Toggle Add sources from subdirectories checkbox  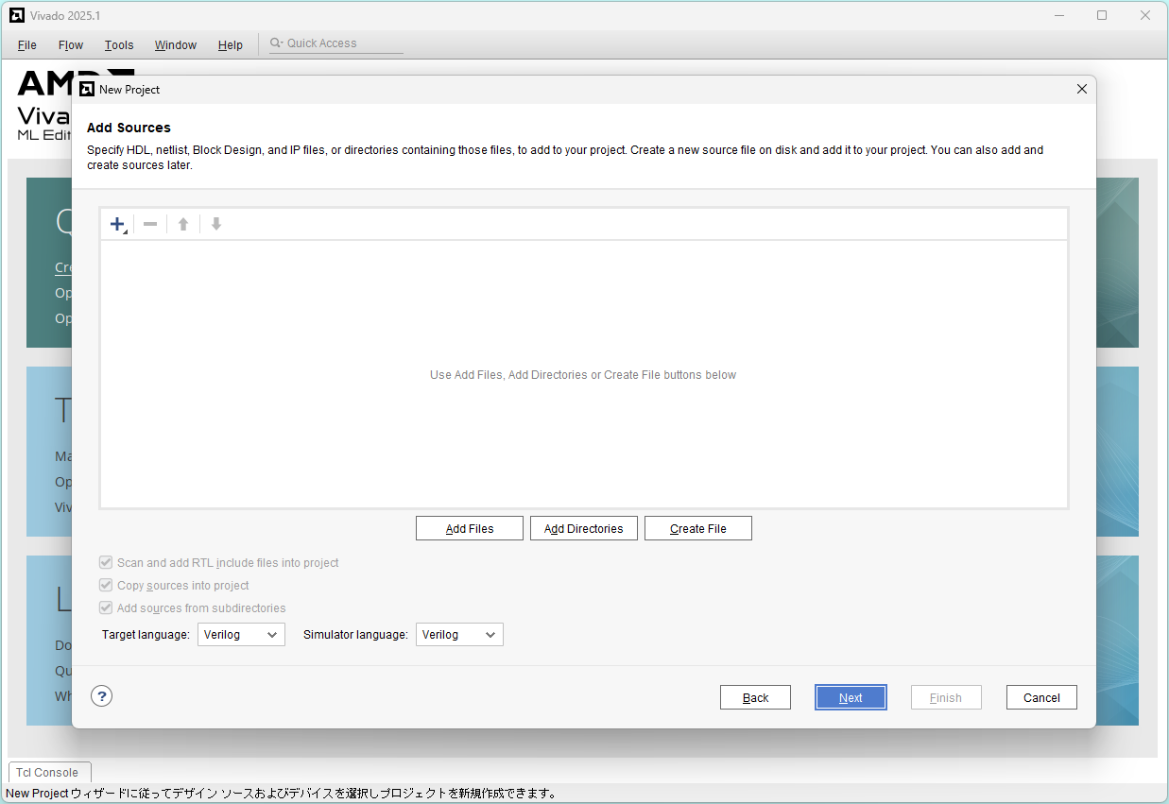click(106, 607)
